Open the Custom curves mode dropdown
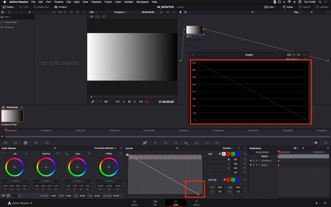This screenshot has height=207, width=331. [228, 148]
